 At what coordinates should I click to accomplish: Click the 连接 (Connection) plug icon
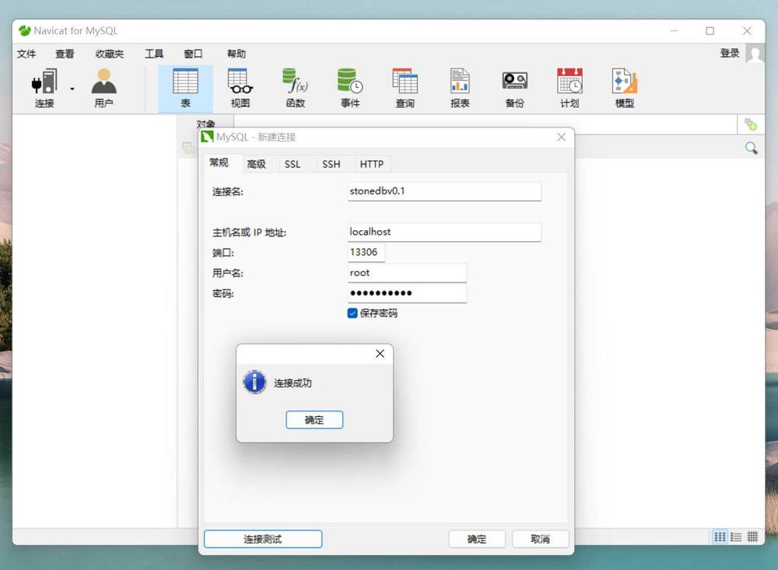coord(44,82)
